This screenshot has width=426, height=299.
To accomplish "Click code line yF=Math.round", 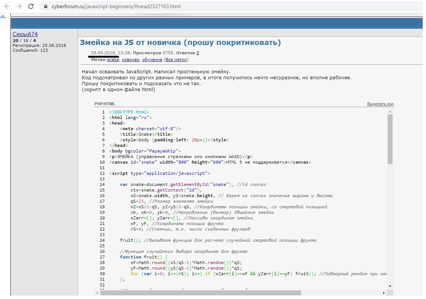I will pyautogui.click(x=186, y=268).
